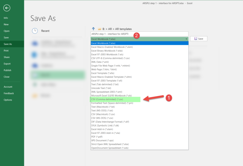Click Options in the sidebar
Viewport: 243px width, 166px height.
coord(8,100)
